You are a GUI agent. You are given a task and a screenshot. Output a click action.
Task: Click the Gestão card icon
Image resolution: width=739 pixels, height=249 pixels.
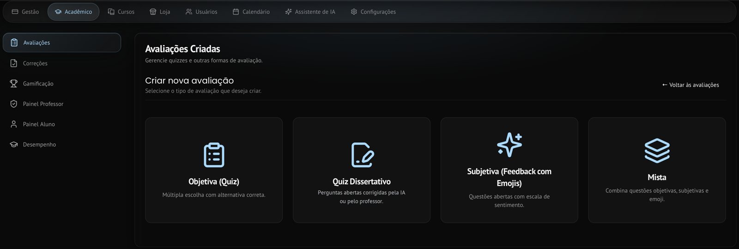click(x=15, y=12)
